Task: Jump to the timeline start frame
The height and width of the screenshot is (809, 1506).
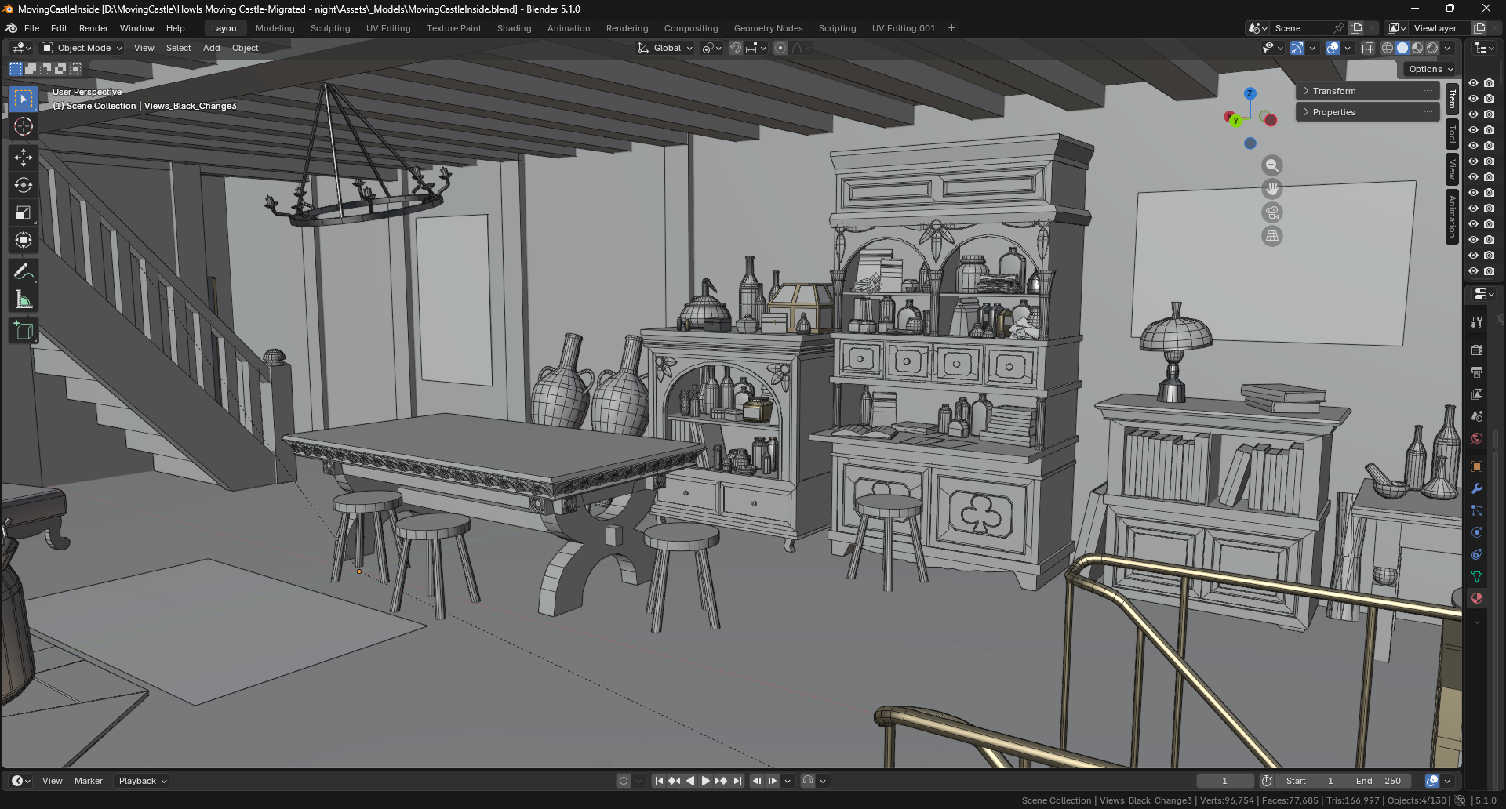Action: (659, 781)
